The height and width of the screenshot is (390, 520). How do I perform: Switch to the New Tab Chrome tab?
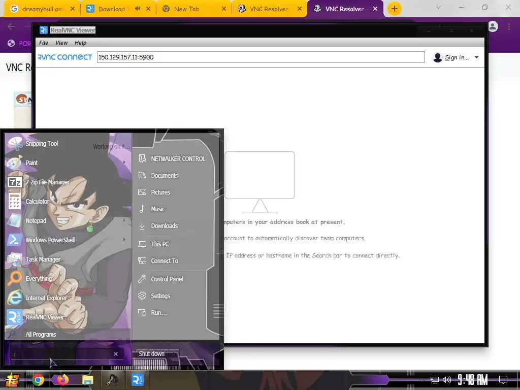pos(194,9)
